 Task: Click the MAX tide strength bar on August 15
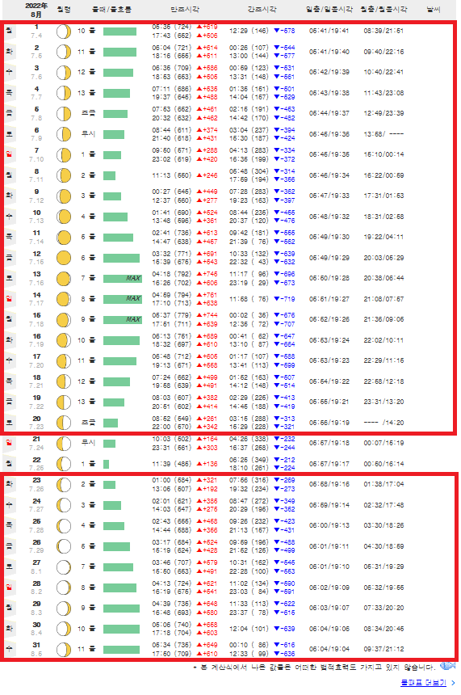pos(123,319)
